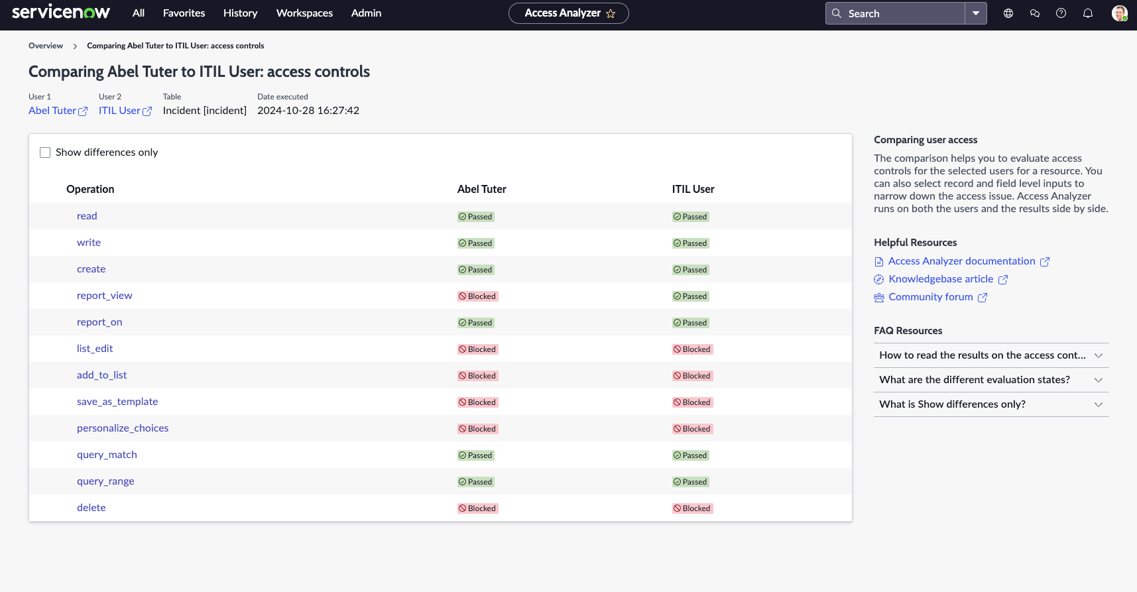
Task: Click the 'FAQ Resources' heading
Action: [908, 331]
